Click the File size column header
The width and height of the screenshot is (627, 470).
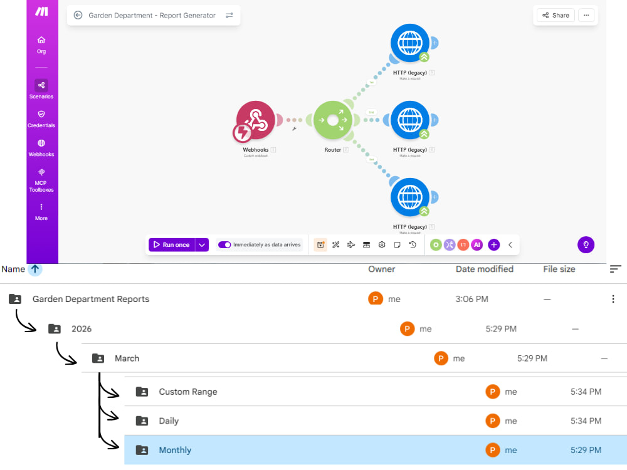point(559,269)
